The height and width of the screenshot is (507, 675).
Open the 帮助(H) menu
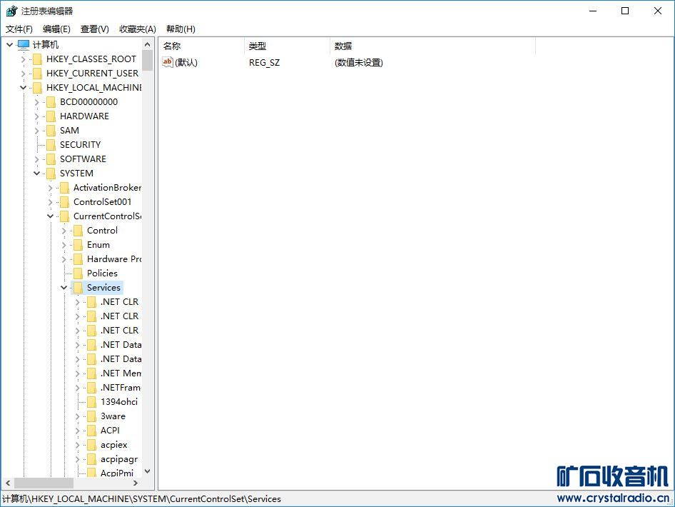tap(181, 29)
